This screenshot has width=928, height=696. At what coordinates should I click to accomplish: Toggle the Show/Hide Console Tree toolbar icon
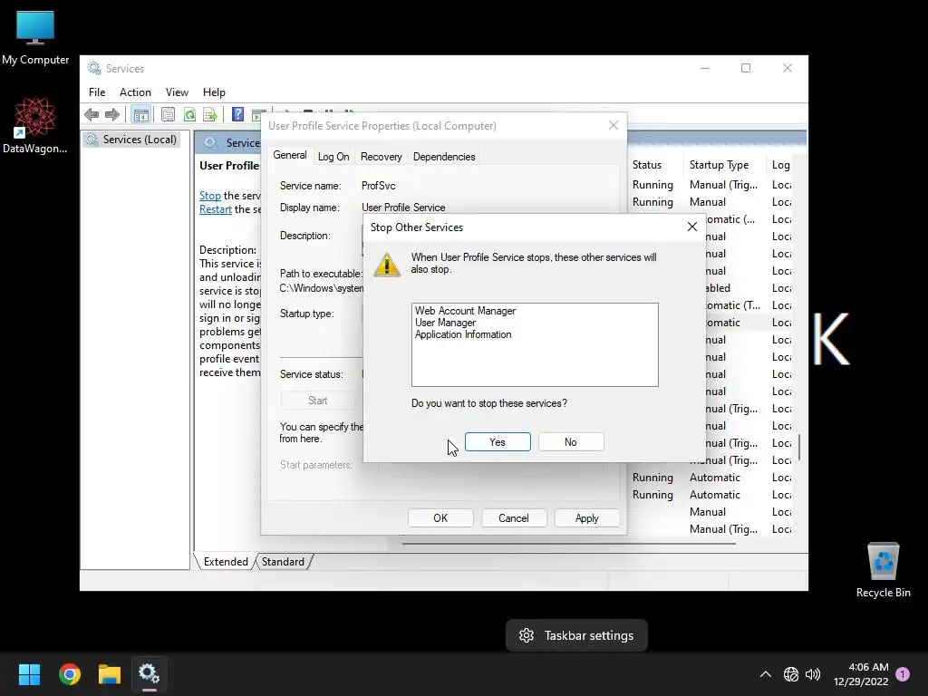pyautogui.click(x=140, y=114)
